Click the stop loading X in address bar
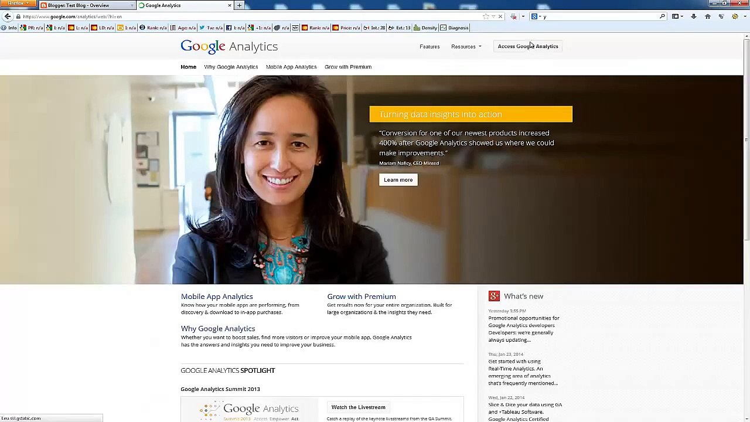 [500, 16]
